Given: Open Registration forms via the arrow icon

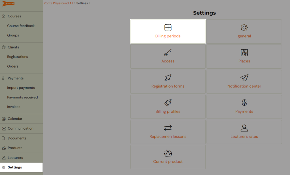Looking at the screenshot, I should (x=168, y=78).
